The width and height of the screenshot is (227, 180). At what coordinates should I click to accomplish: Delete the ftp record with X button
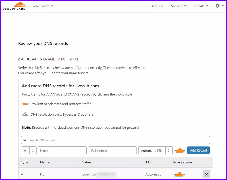(x=206, y=174)
